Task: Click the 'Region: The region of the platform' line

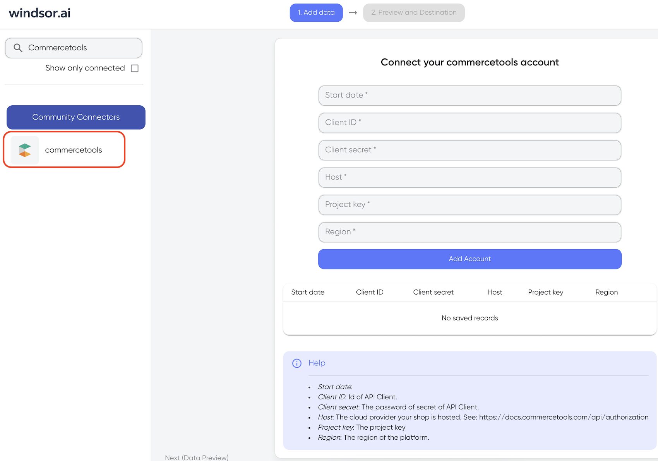Action: [x=374, y=437]
